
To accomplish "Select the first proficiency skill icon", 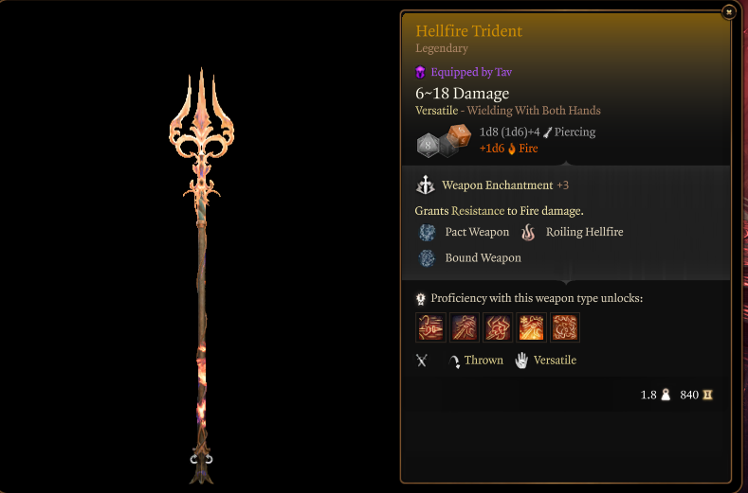I will (x=430, y=327).
